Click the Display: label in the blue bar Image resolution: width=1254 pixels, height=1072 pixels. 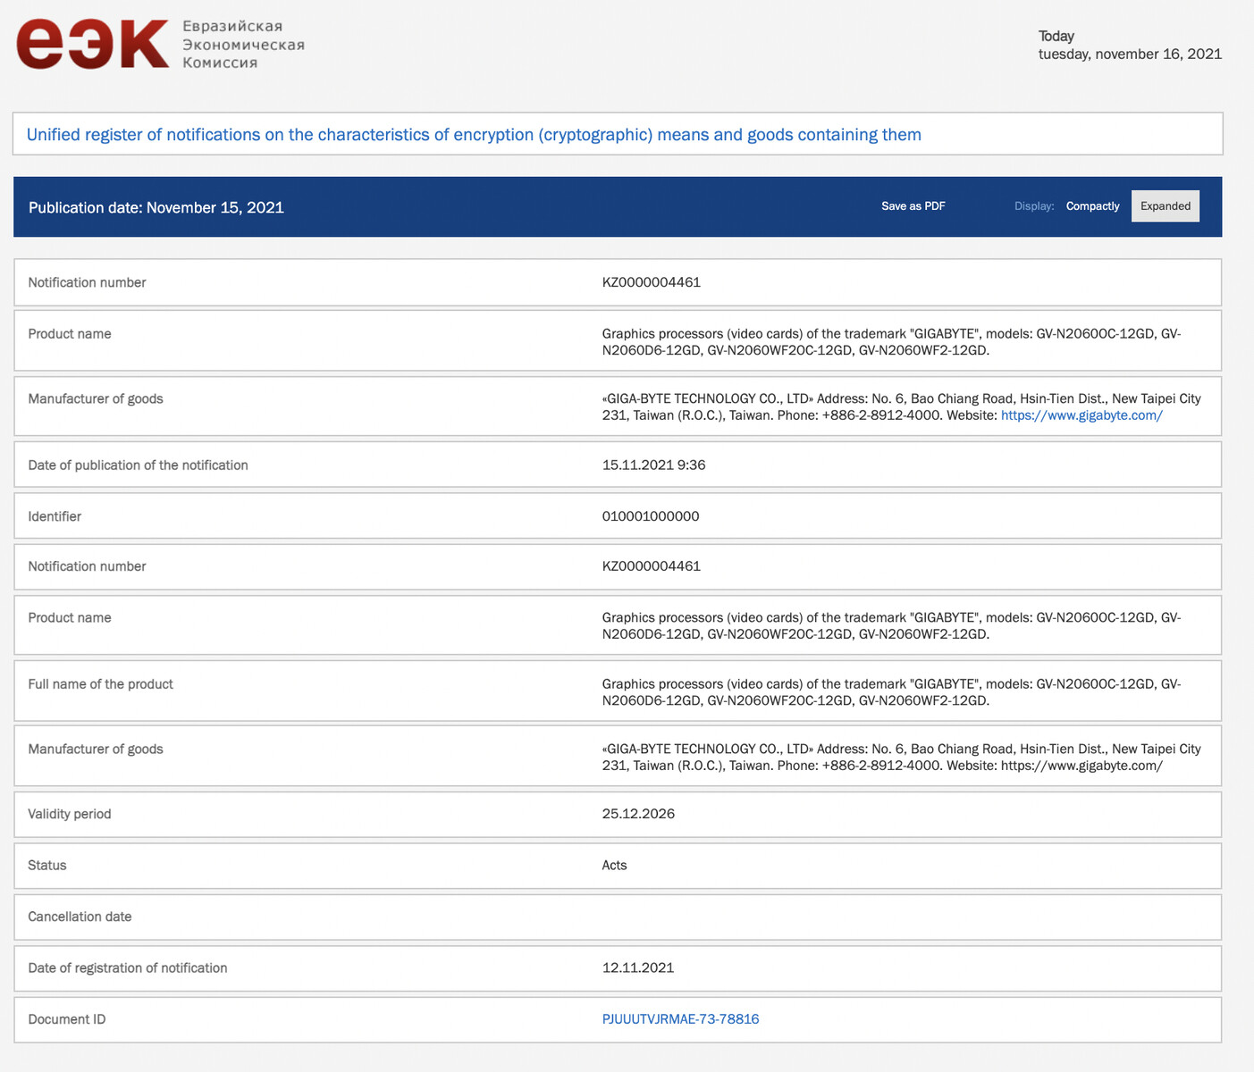(x=1034, y=206)
